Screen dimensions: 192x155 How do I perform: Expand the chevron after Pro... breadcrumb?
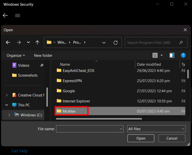85,42
